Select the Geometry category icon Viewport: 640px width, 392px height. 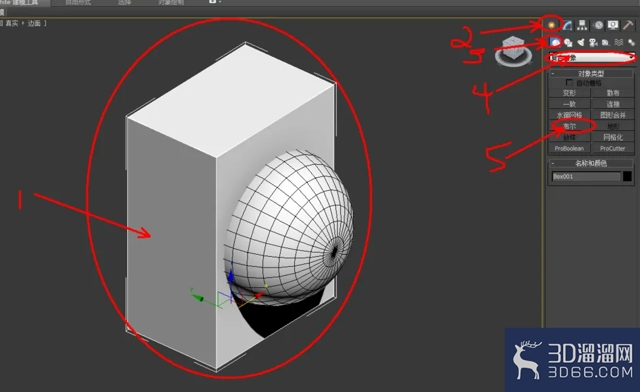tap(555, 42)
